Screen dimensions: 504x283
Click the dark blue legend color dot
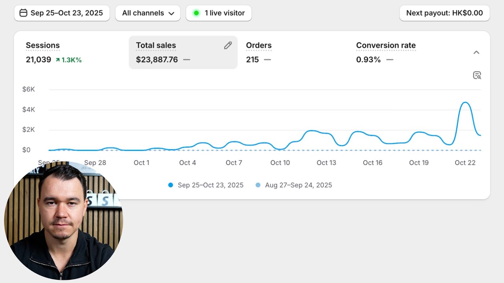point(170,185)
